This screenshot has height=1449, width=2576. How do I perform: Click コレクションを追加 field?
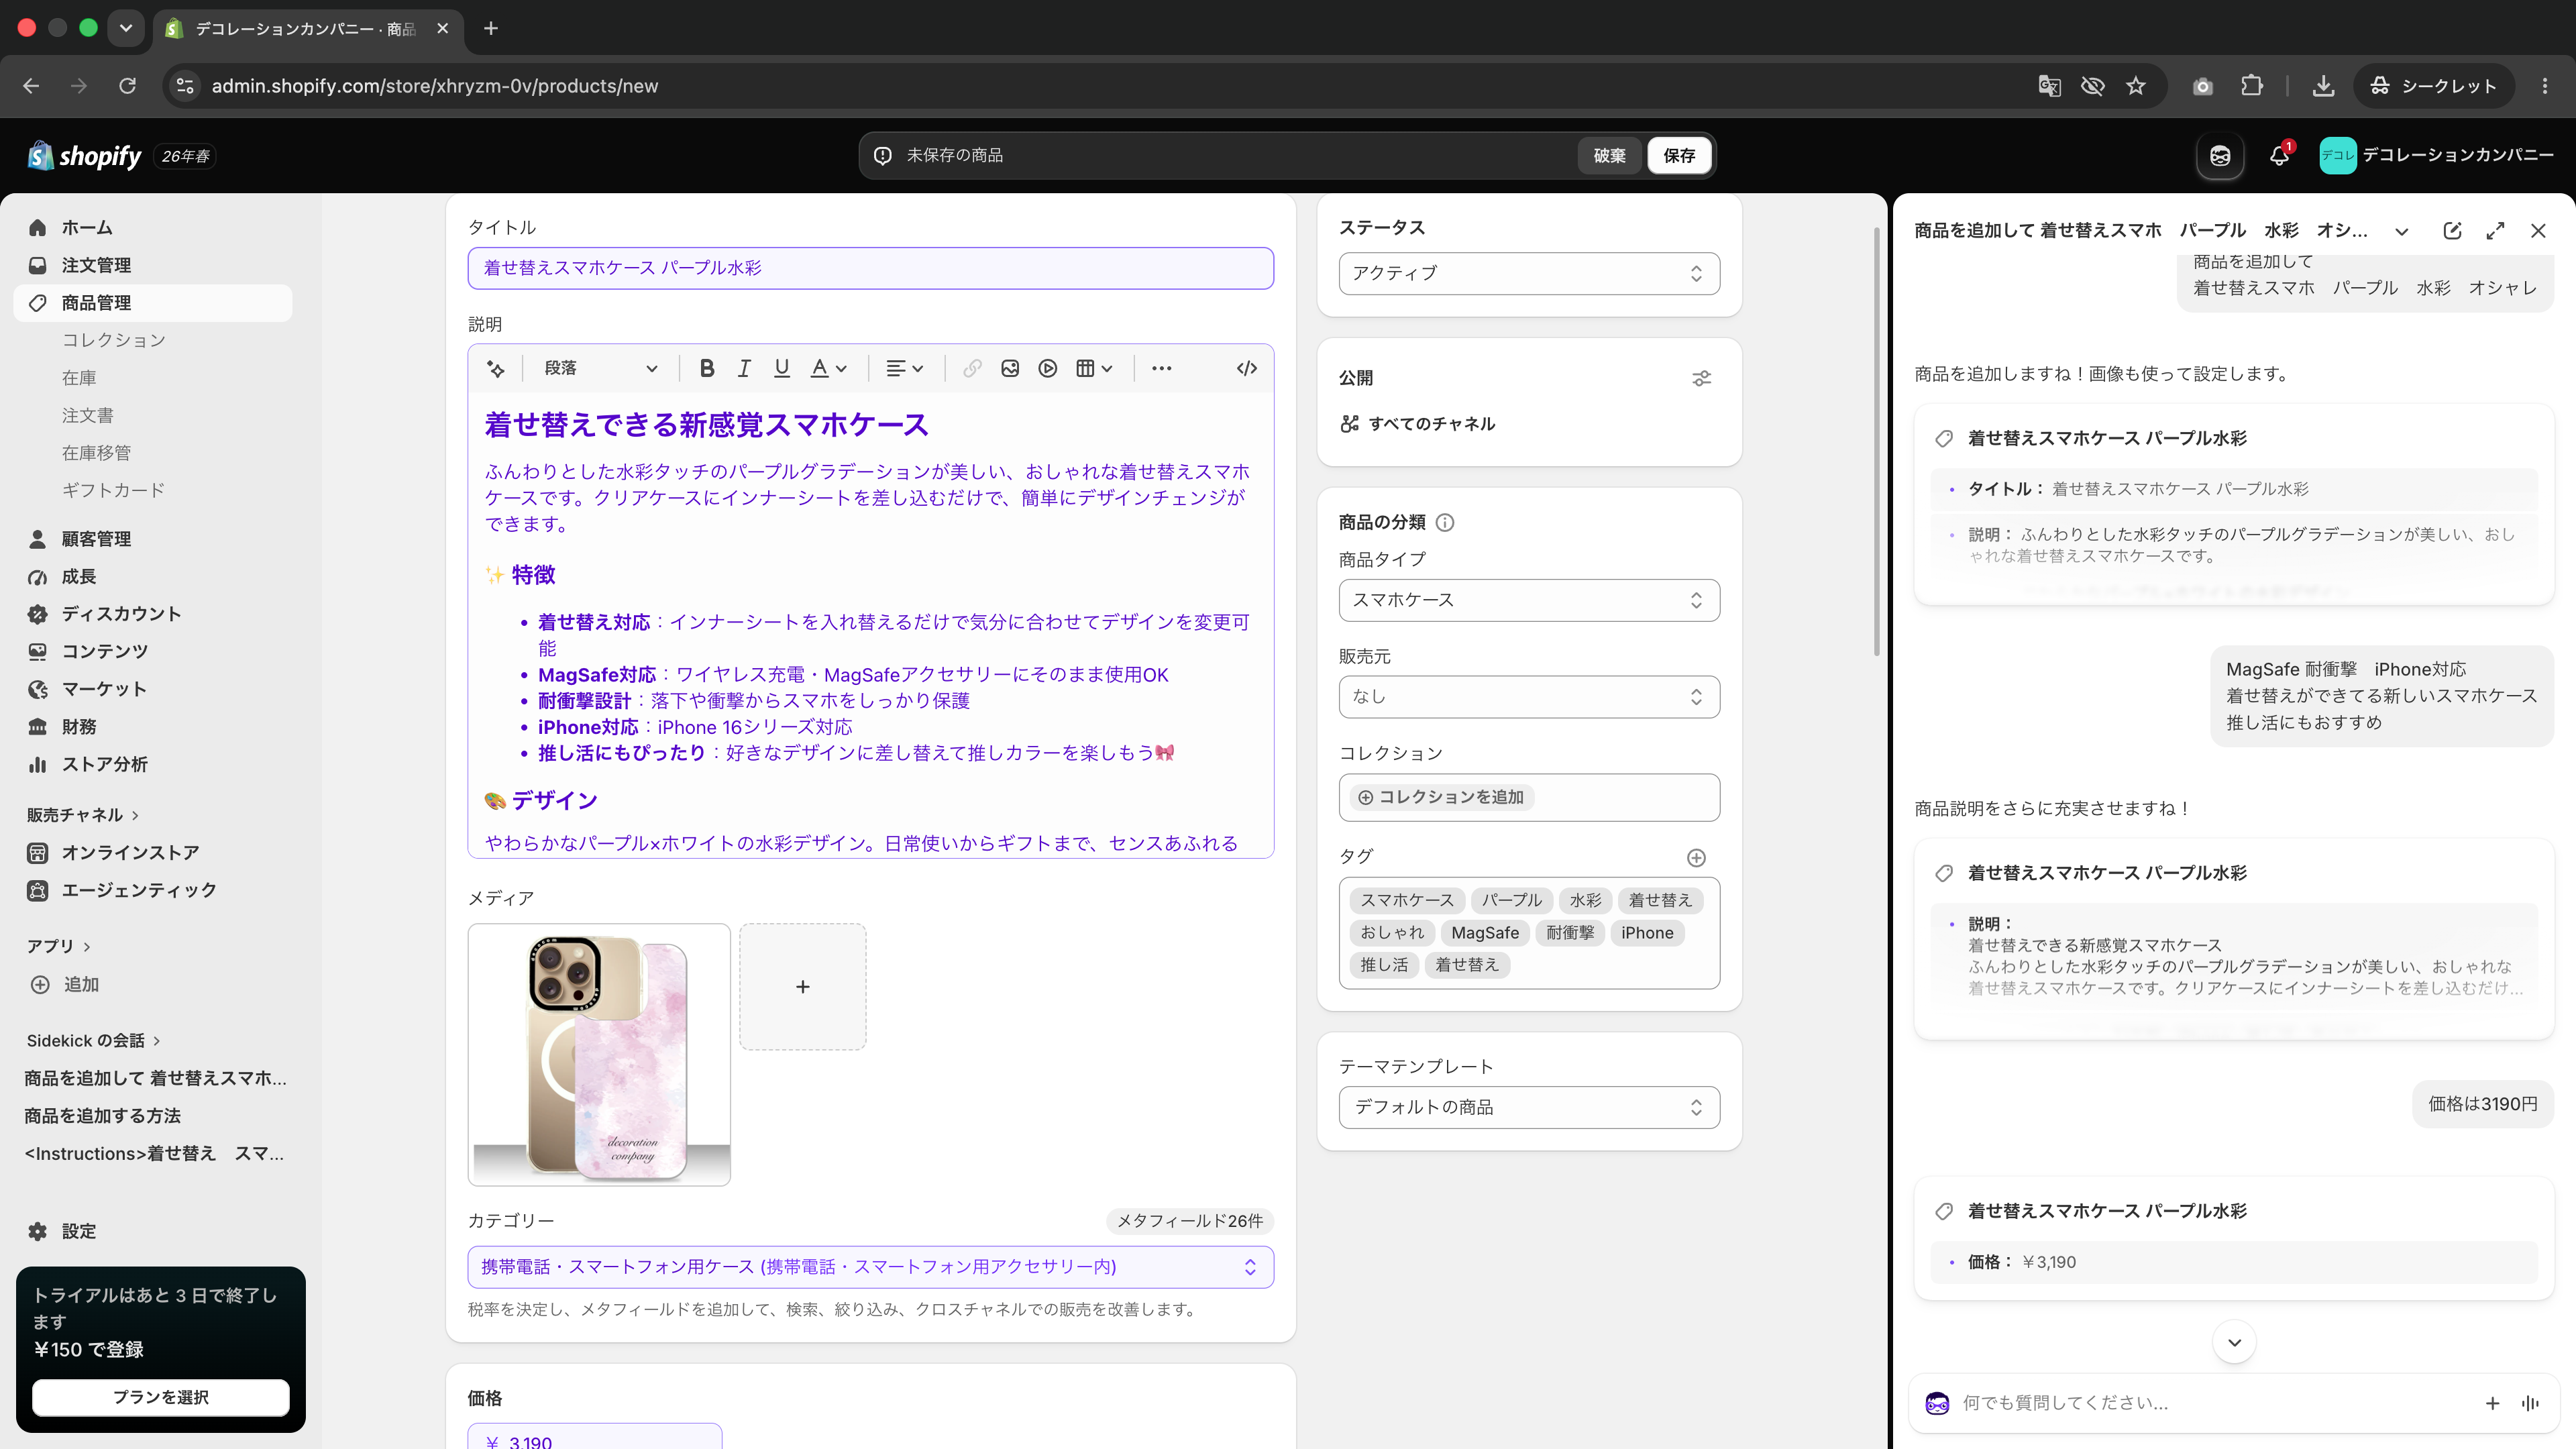tap(1529, 797)
